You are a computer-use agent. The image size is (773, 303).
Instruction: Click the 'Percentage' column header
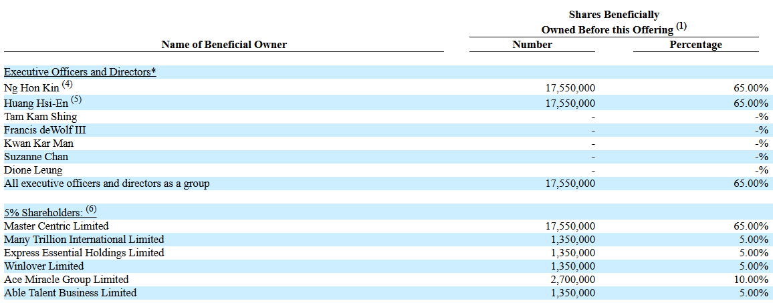point(695,45)
